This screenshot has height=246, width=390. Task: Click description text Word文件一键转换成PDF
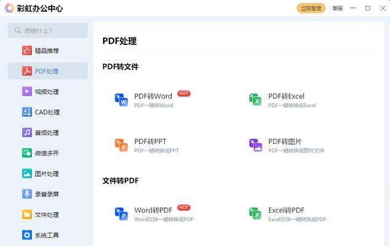[x=163, y=220]
